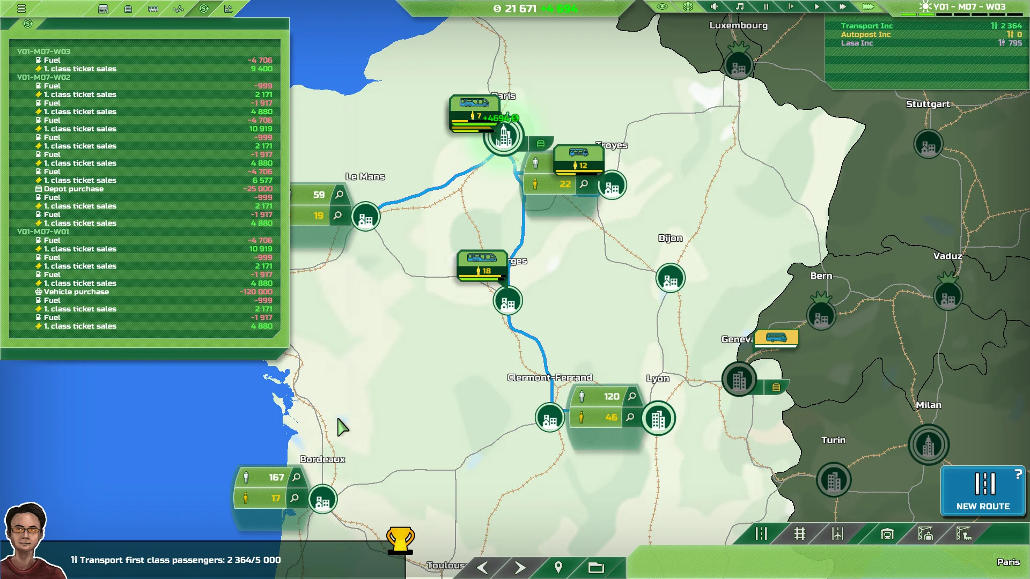The height and width of the screenshot is (579, 1030).
Task: Open help via the question mark button
Action: tap(1018, 473)
